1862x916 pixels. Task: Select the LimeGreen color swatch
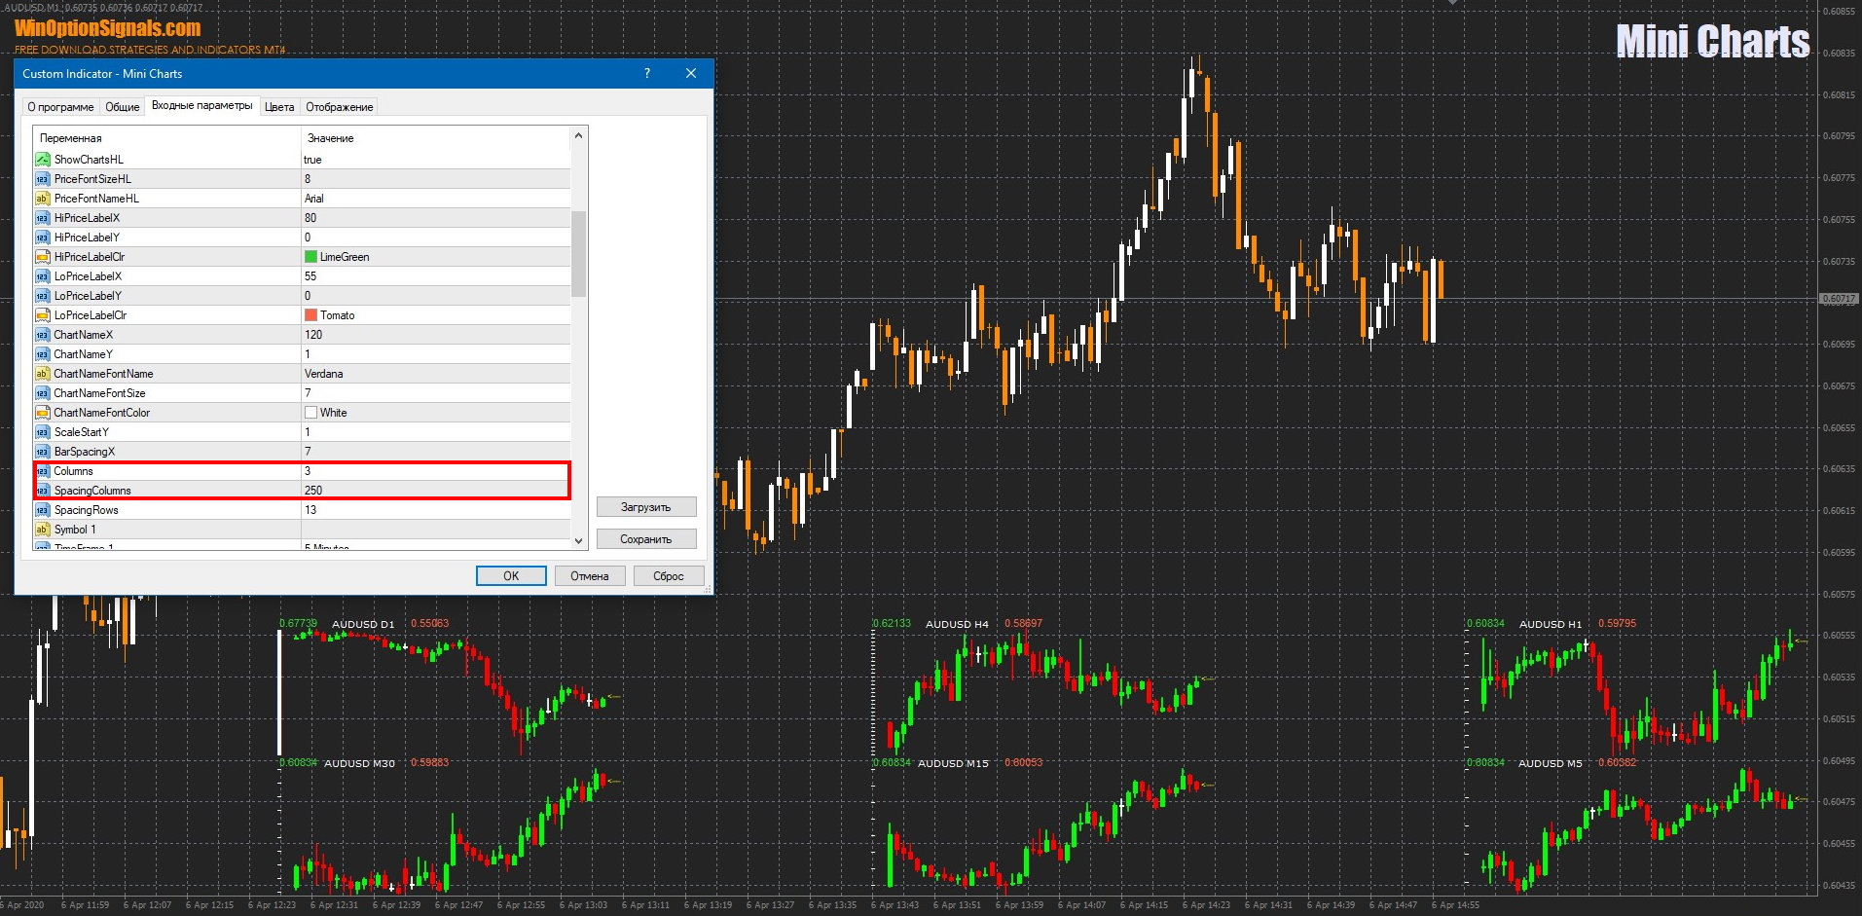coord(311,257)
